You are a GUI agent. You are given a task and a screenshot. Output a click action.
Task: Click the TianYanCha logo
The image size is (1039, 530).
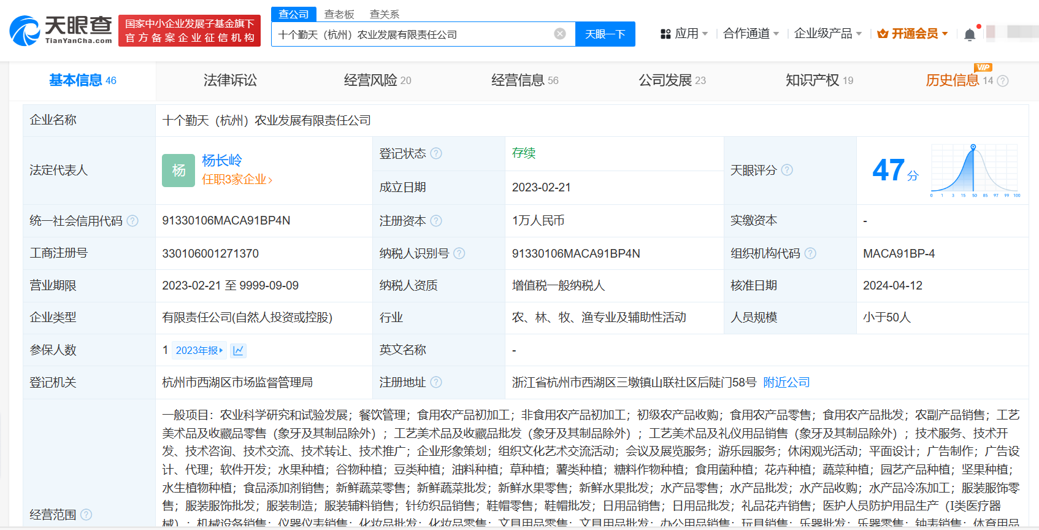[61, 31]
